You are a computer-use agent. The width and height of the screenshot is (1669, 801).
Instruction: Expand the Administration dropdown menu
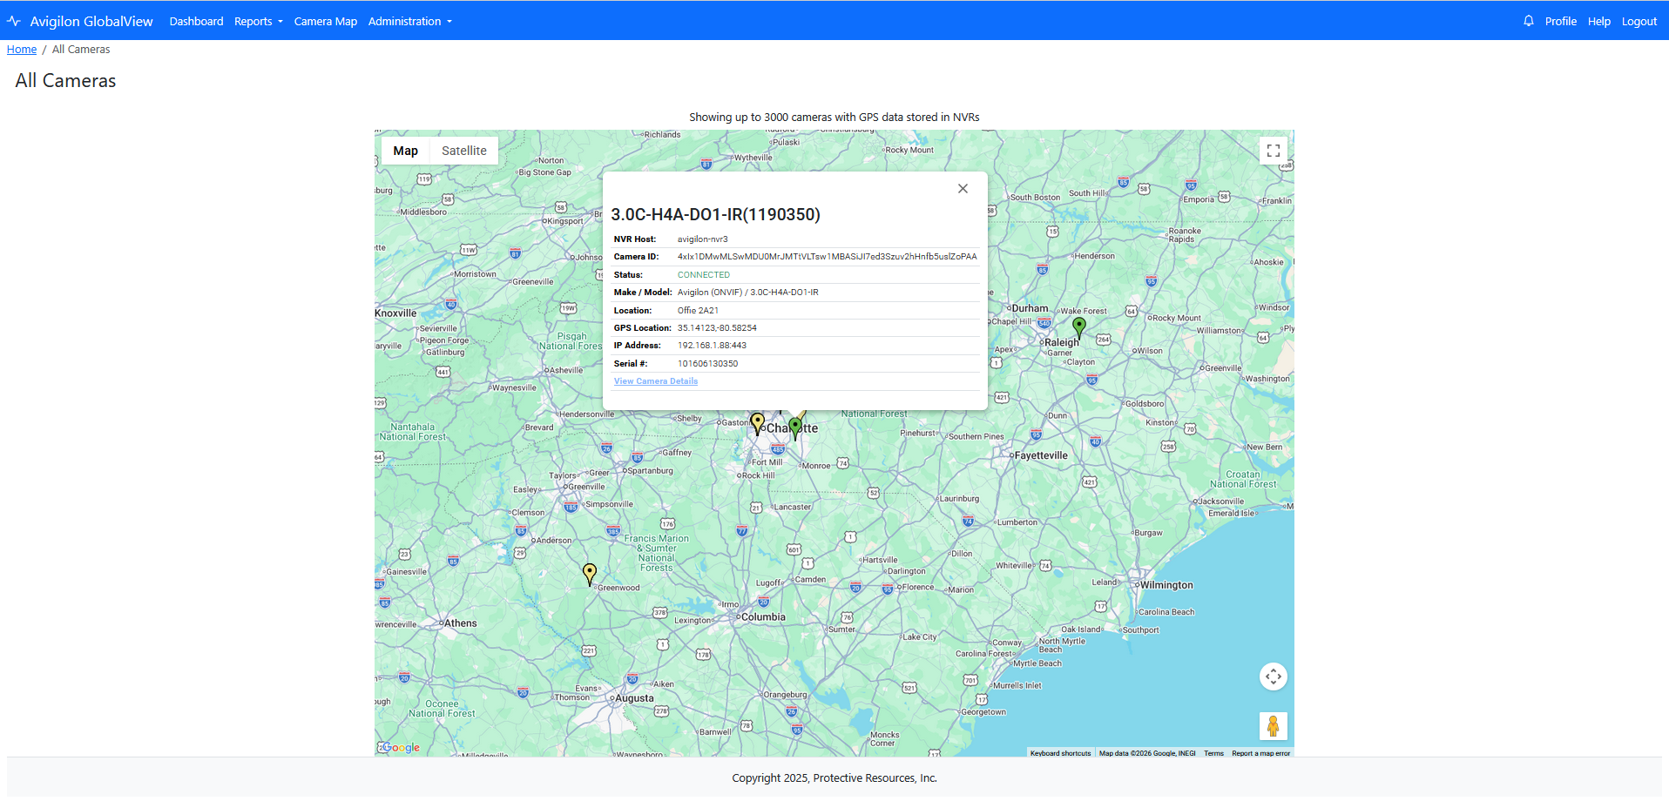[x=410, y=21]
